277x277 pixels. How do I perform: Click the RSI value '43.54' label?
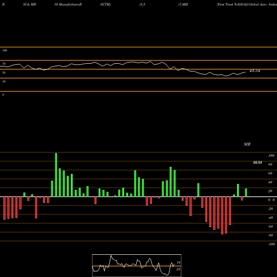coord(255,71)
